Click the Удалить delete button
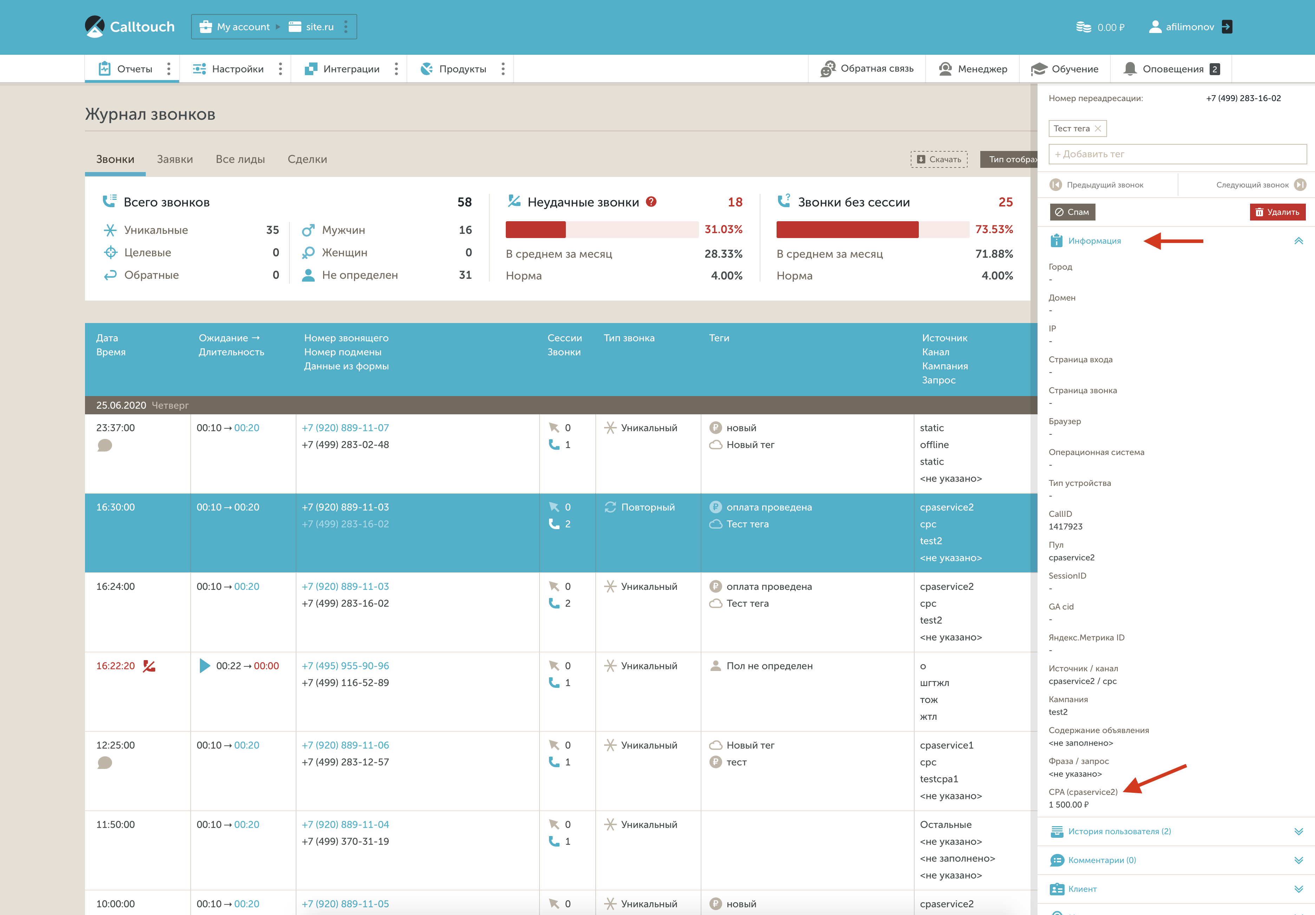This screenshot has height=915, width=1315. point(1278,212)
